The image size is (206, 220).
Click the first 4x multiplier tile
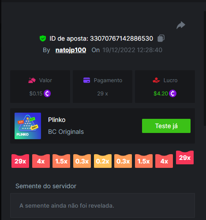41,161
